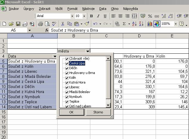Viewport: 189px width, 139px height.
Task: Open print preview
Action: pyautogui.click(x=47, y=24)
